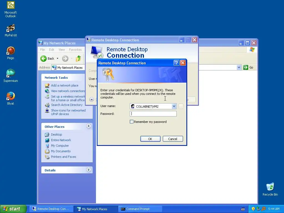Open Microsoft Outlook desktop icon
The image size is (284, 213).
pyautogui.click(x=11, y=9)
